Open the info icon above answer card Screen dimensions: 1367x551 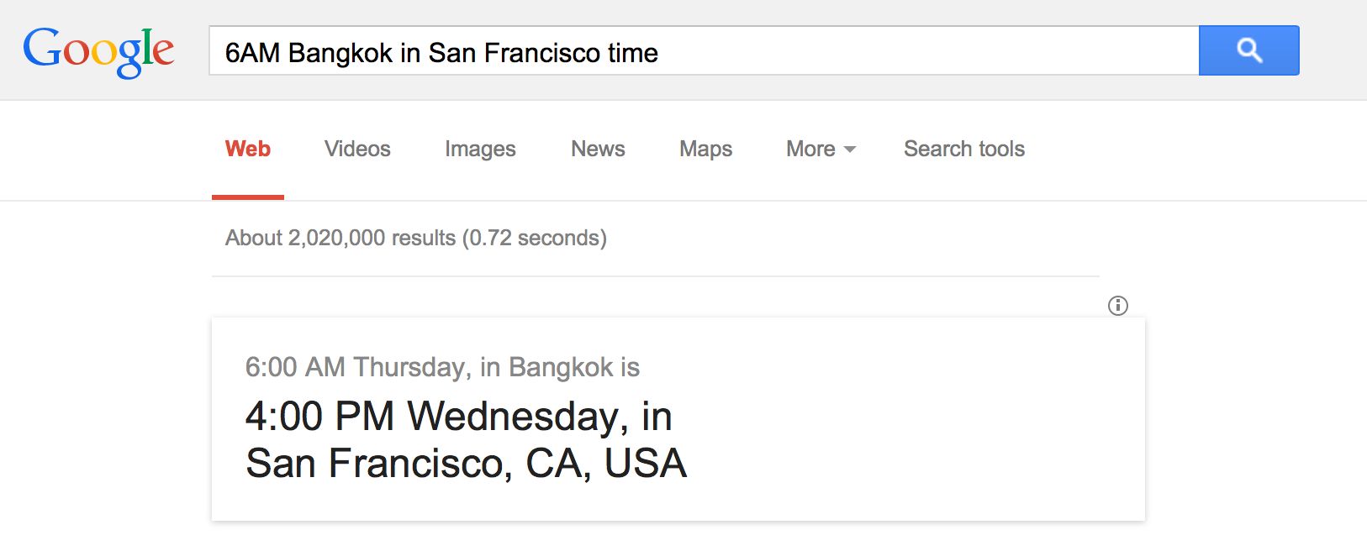point(1117,306)
